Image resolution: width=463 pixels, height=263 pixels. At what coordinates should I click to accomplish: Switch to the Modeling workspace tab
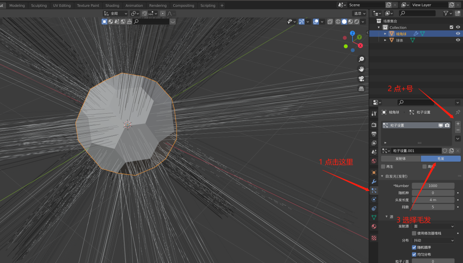tap(17, 5)
